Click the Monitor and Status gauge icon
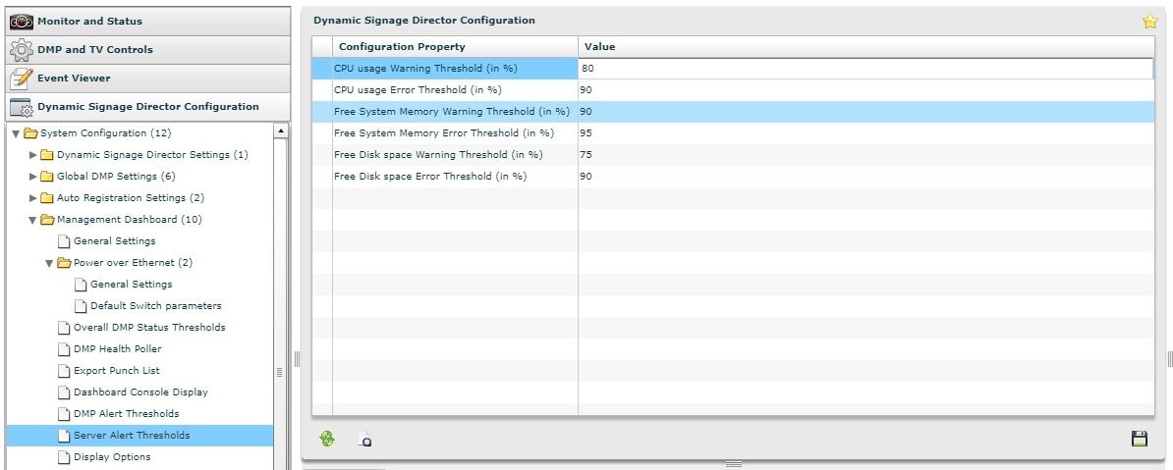 (x=21, y=21)
